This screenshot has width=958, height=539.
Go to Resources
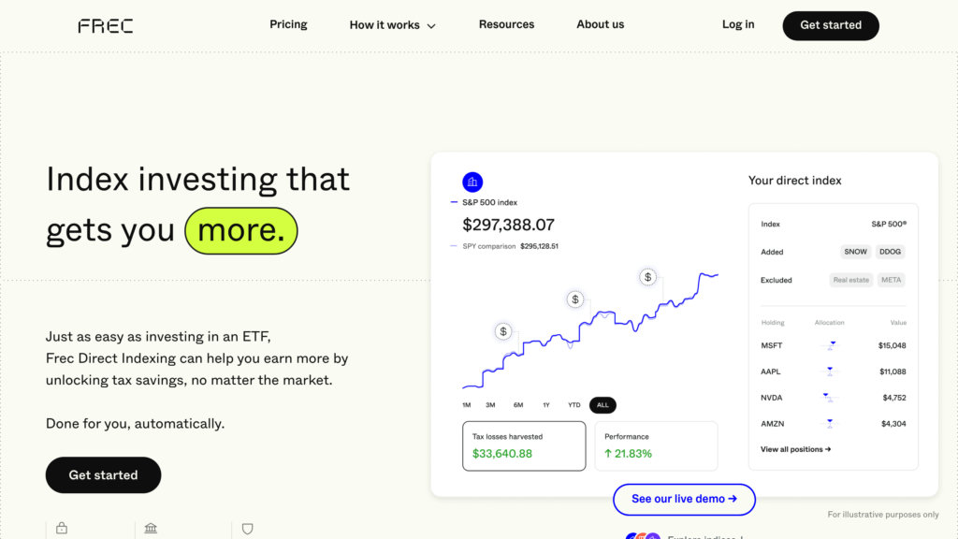click(x=506, y=24)
